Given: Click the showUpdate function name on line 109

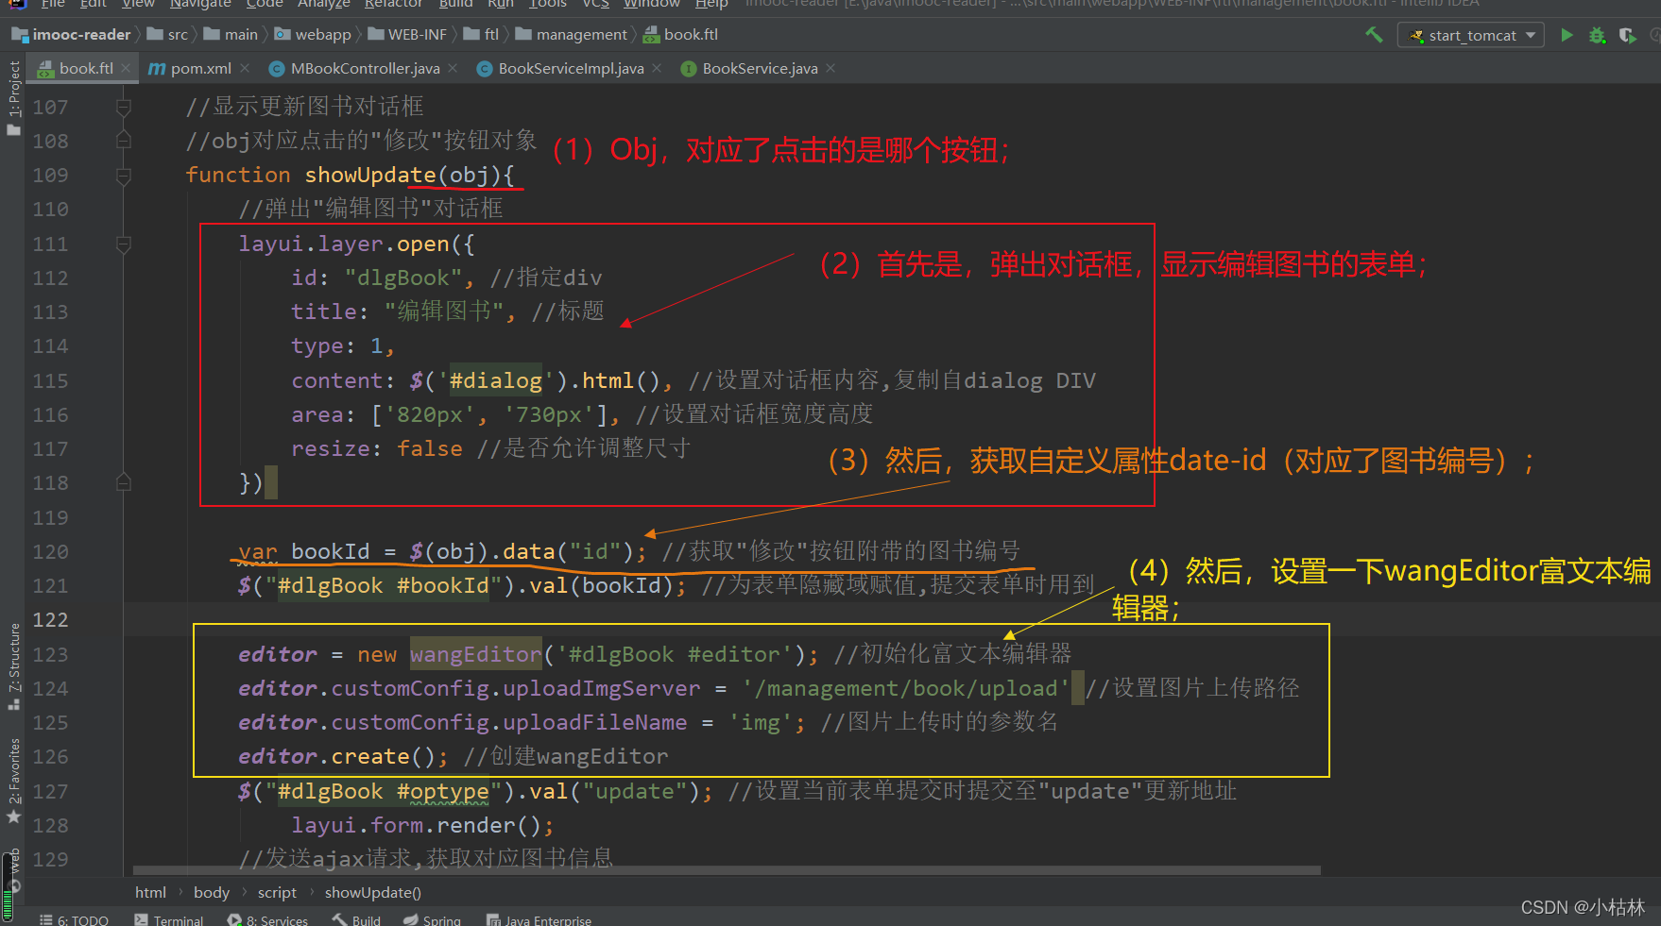Looking at the screenshot, I should (x=369, y=175).
